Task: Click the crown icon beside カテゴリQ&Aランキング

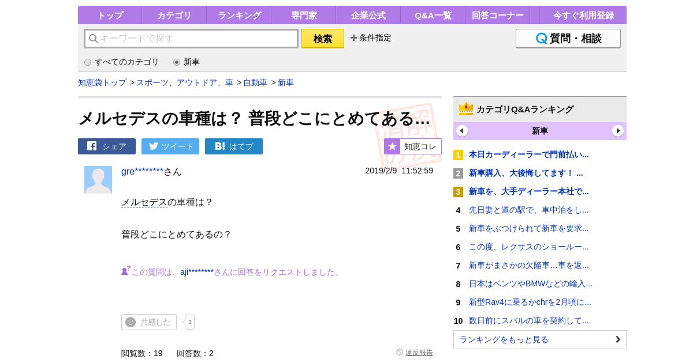Action: click(x=466, y=109)
